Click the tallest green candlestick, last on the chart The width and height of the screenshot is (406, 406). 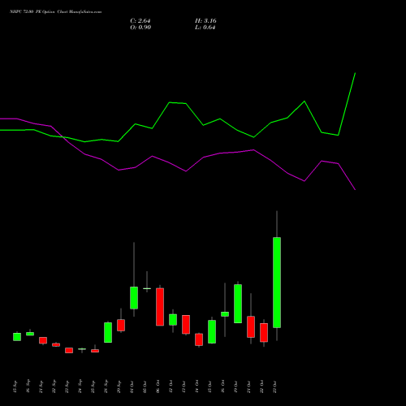coord(277,283)
